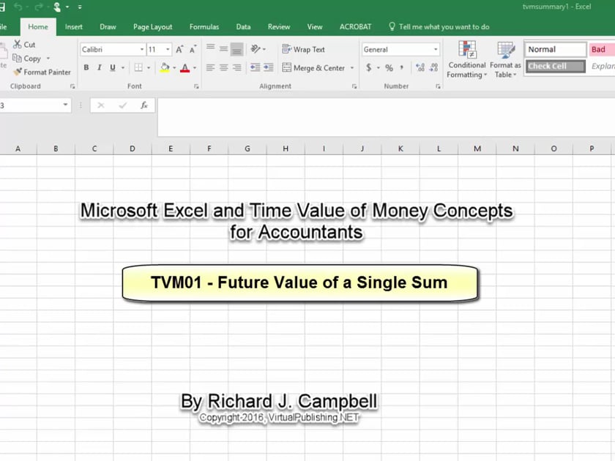Open Clipboard dialog launcher
The image size is (615, 461).
point(72,86)
